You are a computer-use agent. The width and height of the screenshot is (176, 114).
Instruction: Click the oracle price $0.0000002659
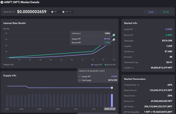pyautogui.click(x=32, y=12)
